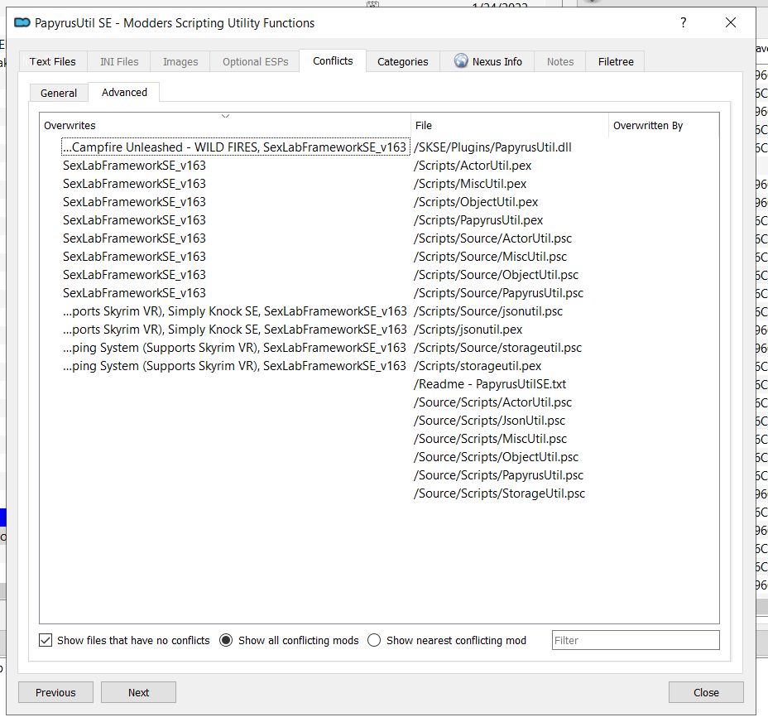Click Simply Knock SE cell beside jsonutil.pex

(x=234, y=330)
